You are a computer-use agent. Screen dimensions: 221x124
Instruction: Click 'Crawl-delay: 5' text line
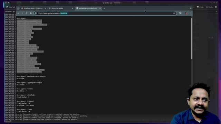point(23,97)
